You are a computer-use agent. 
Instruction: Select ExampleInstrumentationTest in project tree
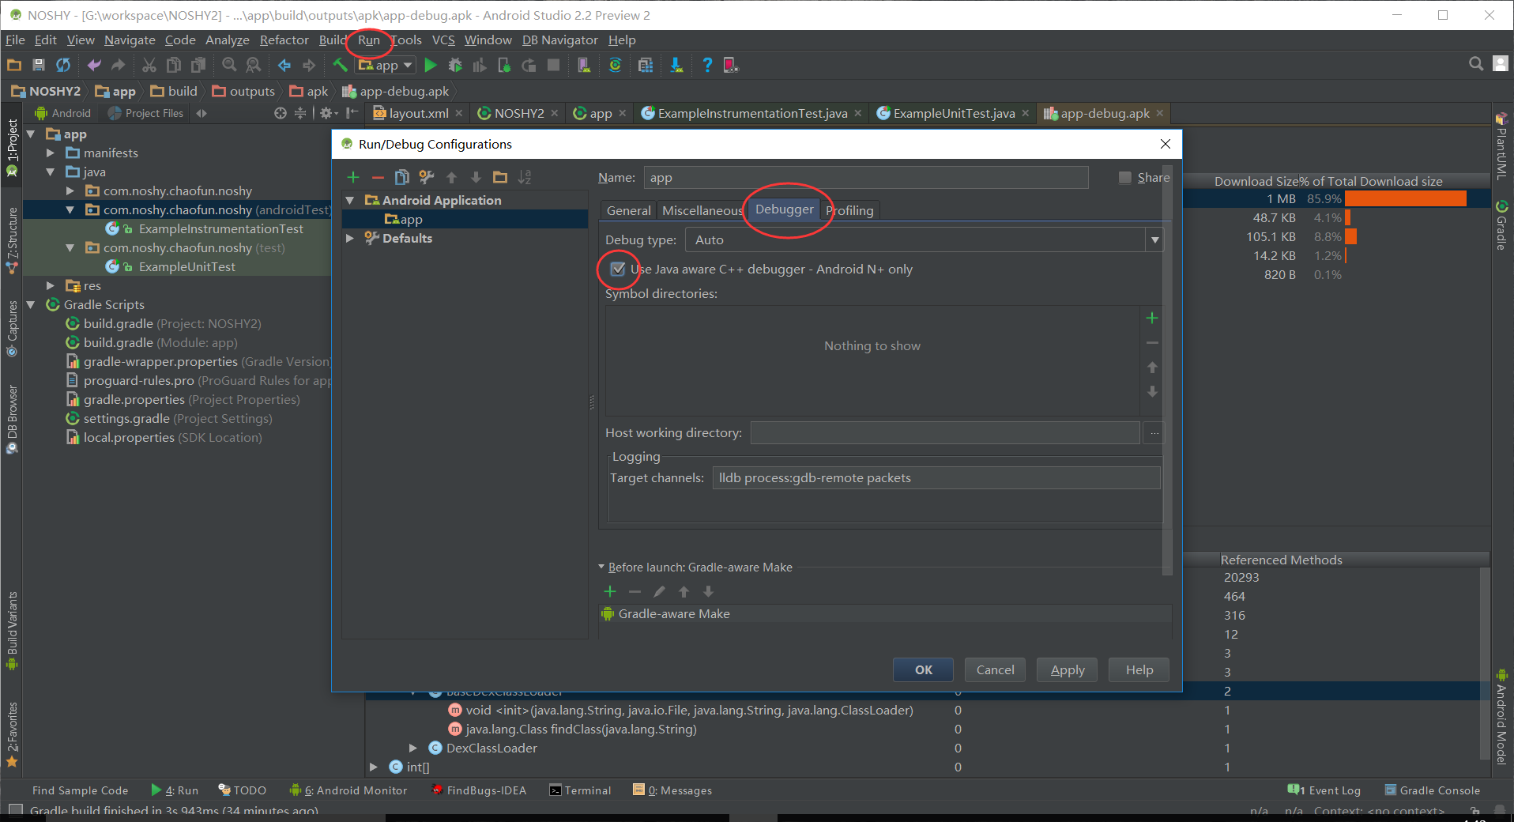coord(221,228)
